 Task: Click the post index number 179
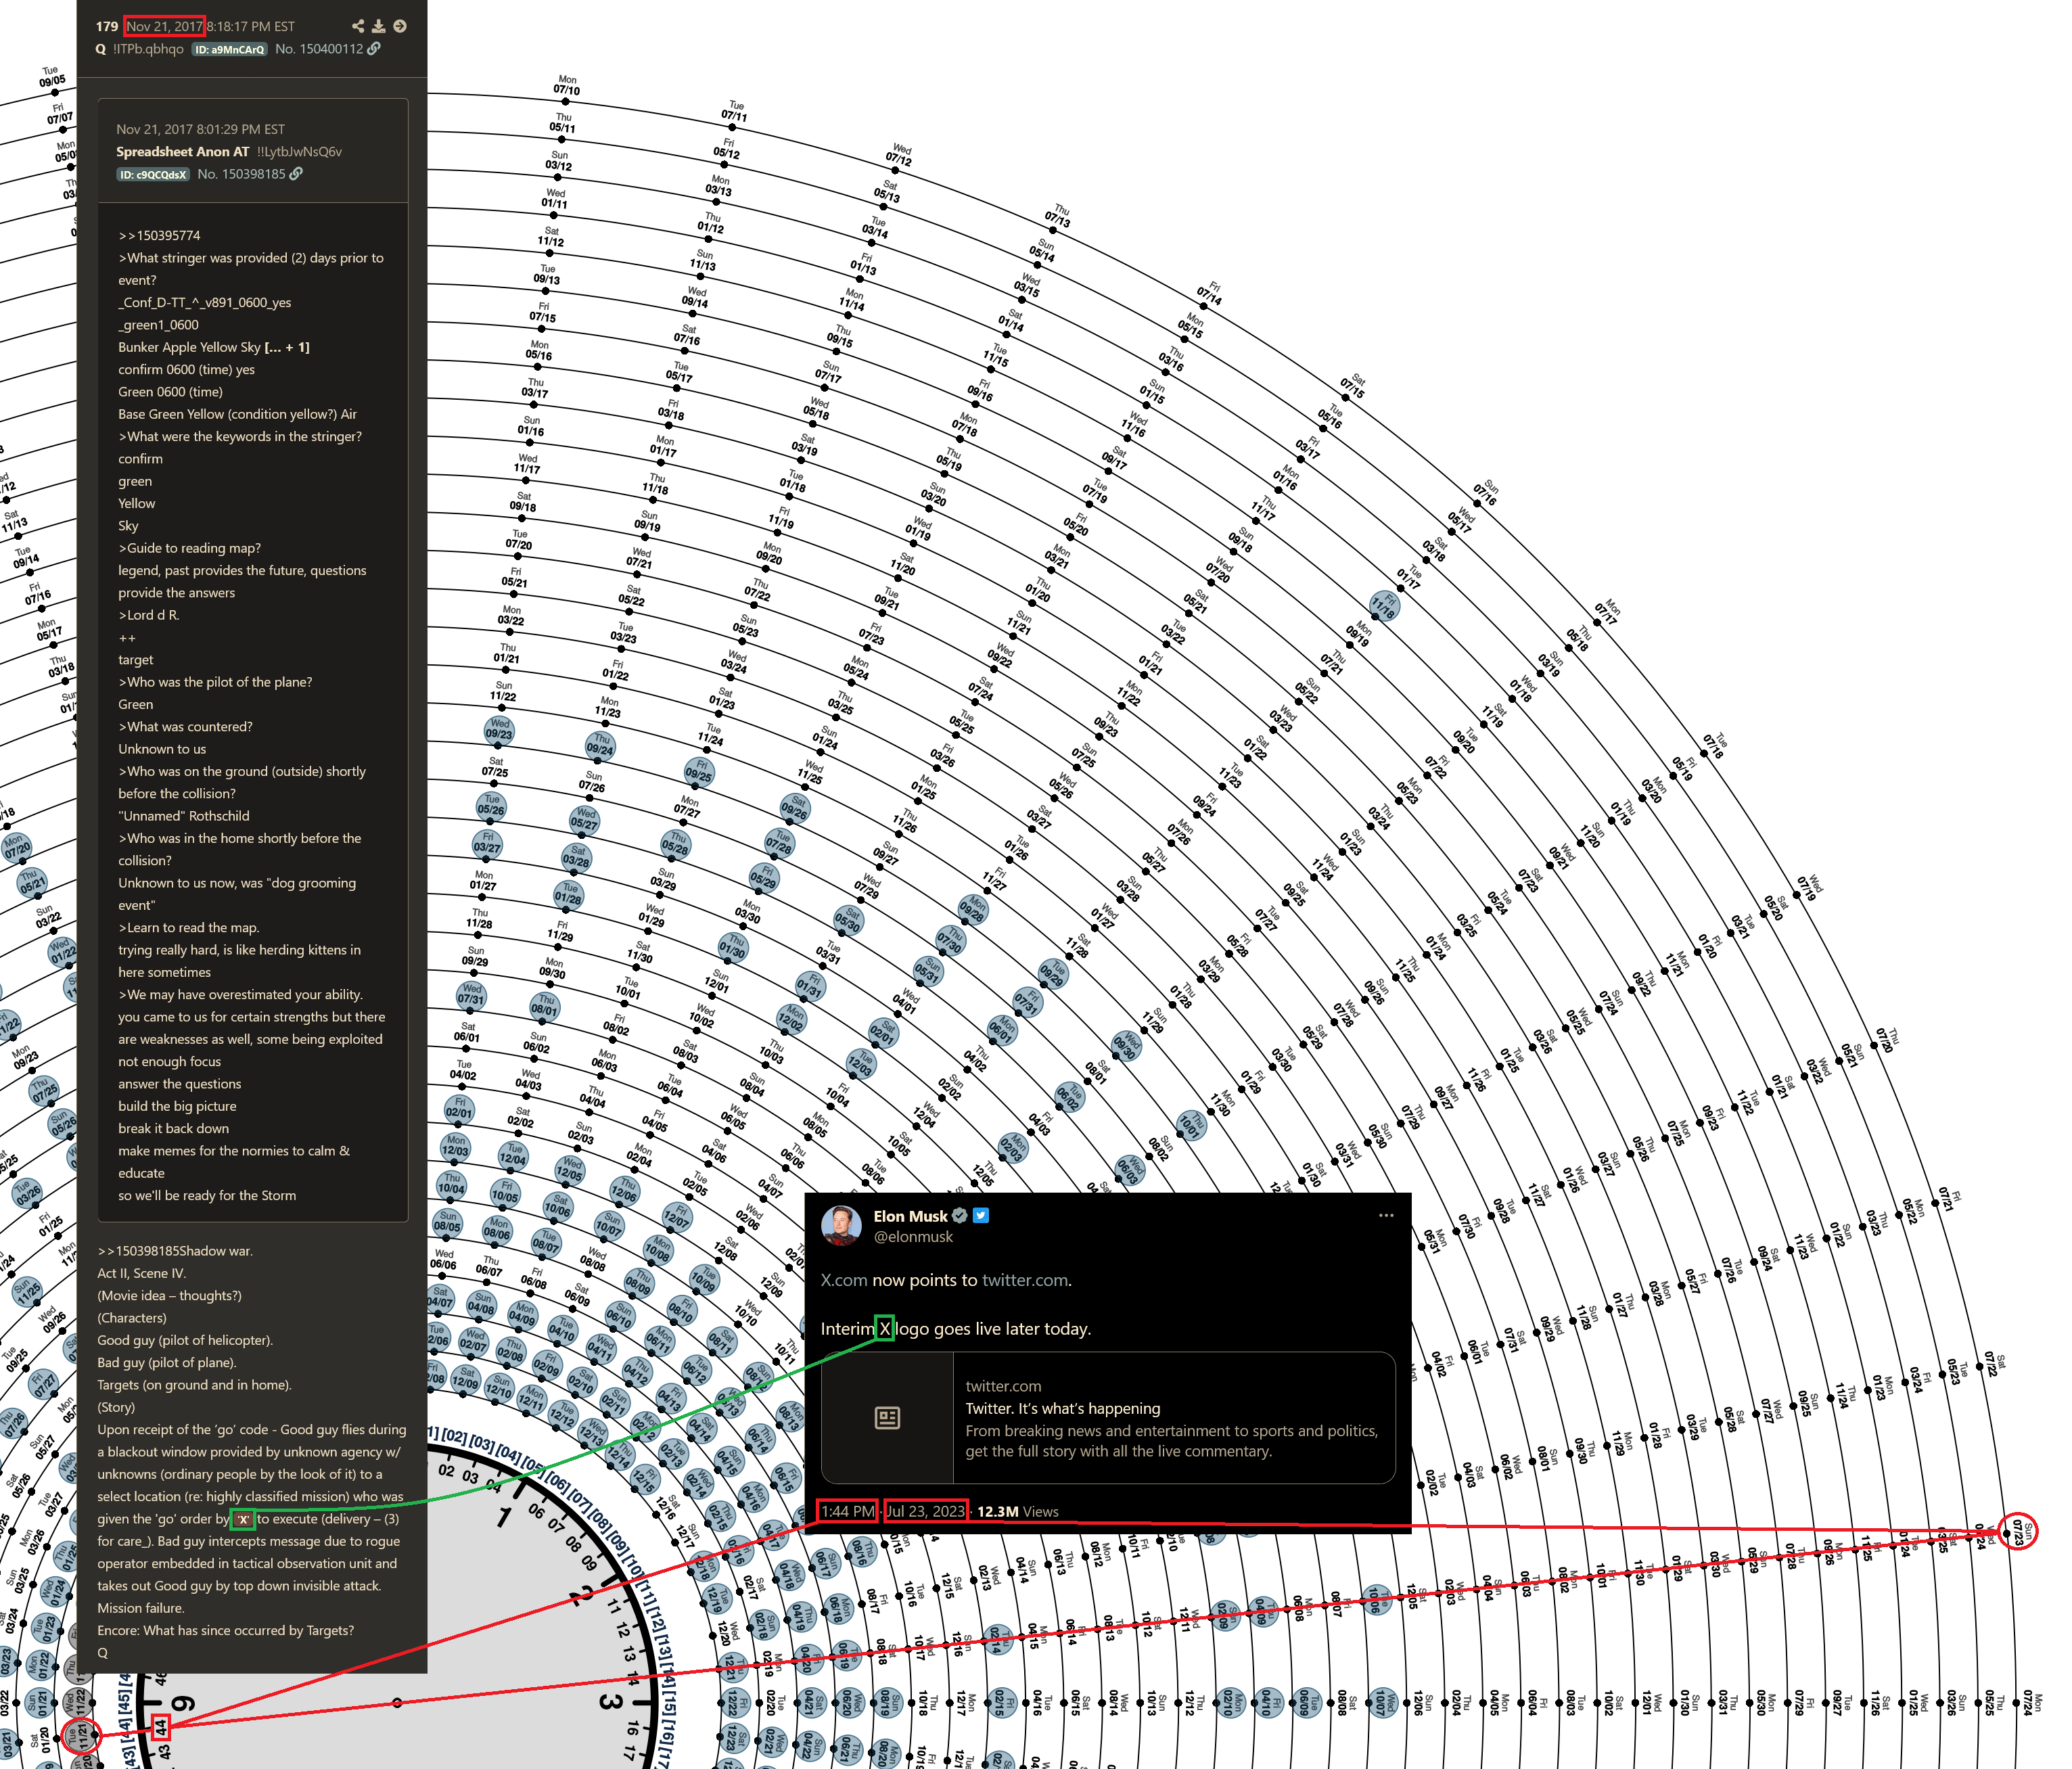pyautogui.click(x=107, y=26)
